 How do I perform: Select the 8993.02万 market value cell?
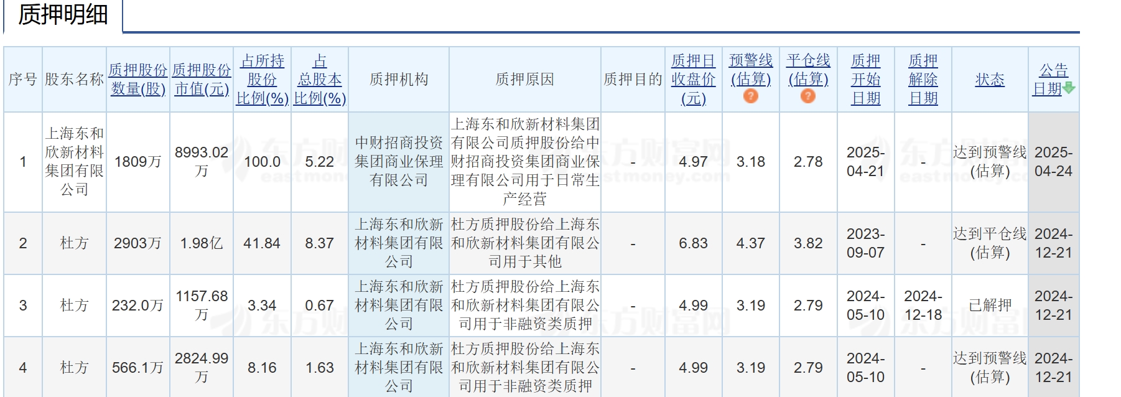[x=202, y=162]
